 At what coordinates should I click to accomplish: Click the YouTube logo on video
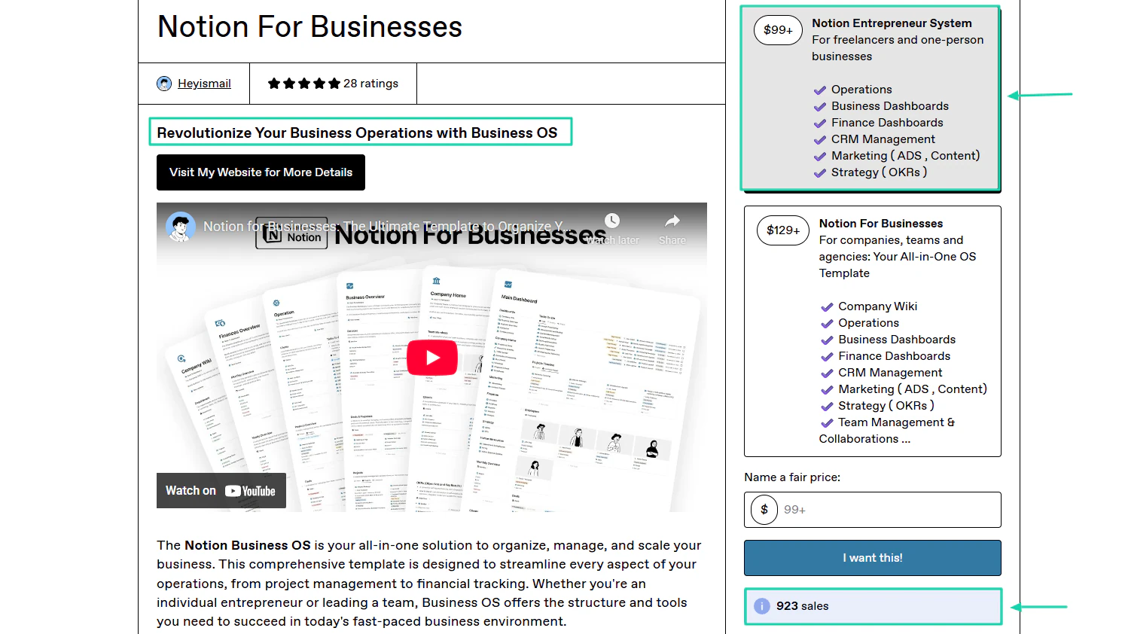click(250, 491)
